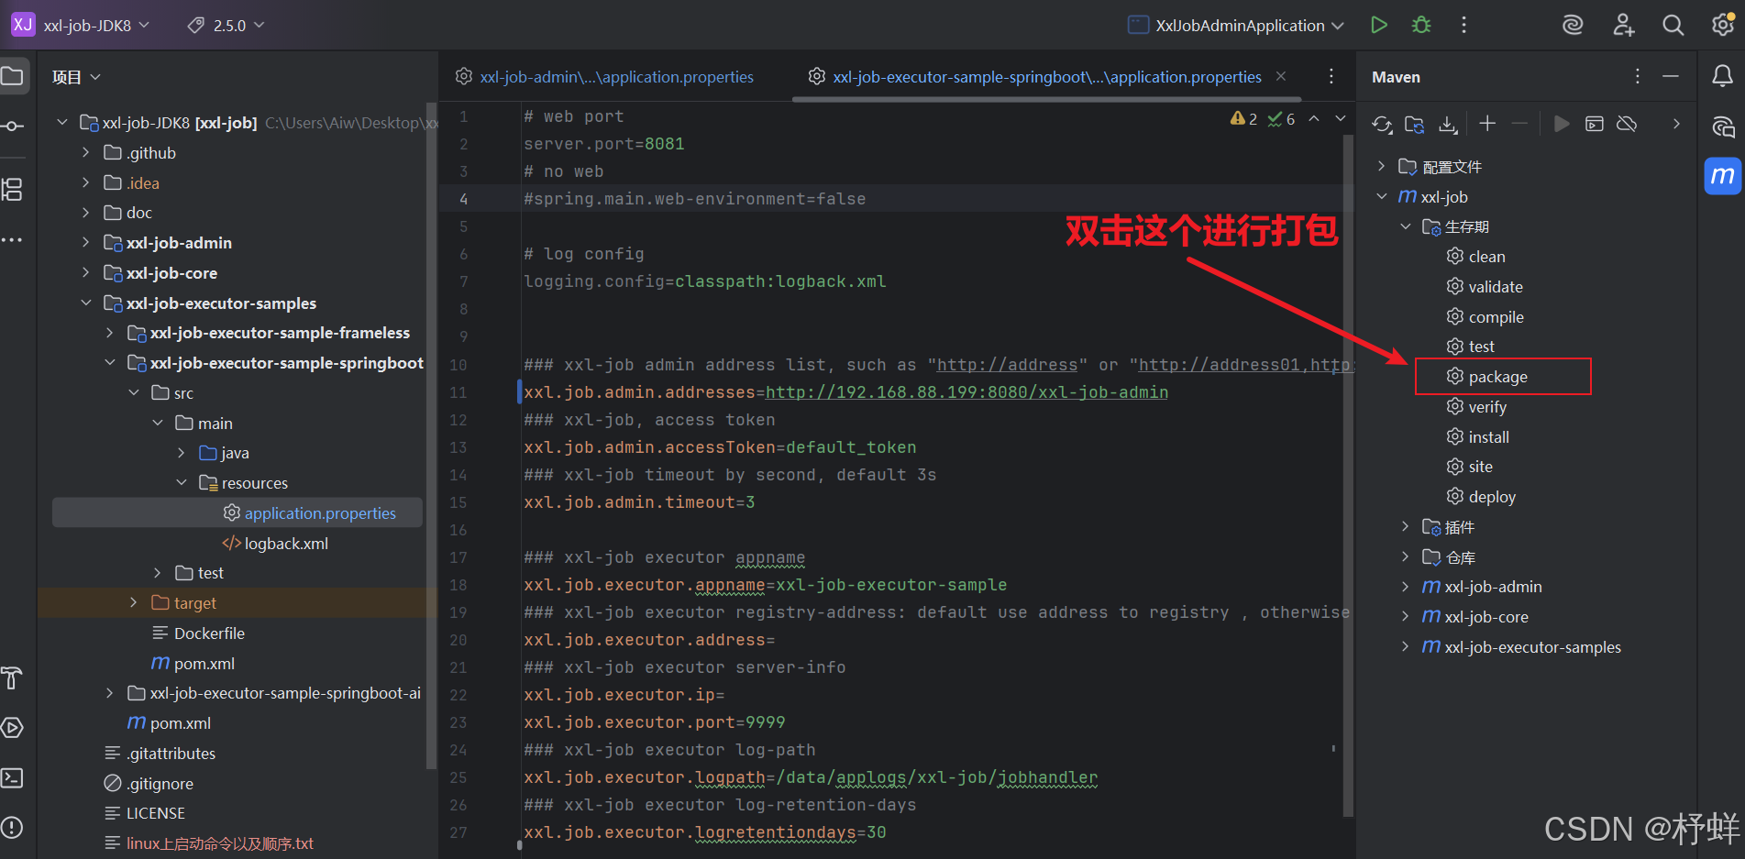Open editor tabs options three-dot menu
Screen dimensions: 1745x859
(x=1331, y=76)
